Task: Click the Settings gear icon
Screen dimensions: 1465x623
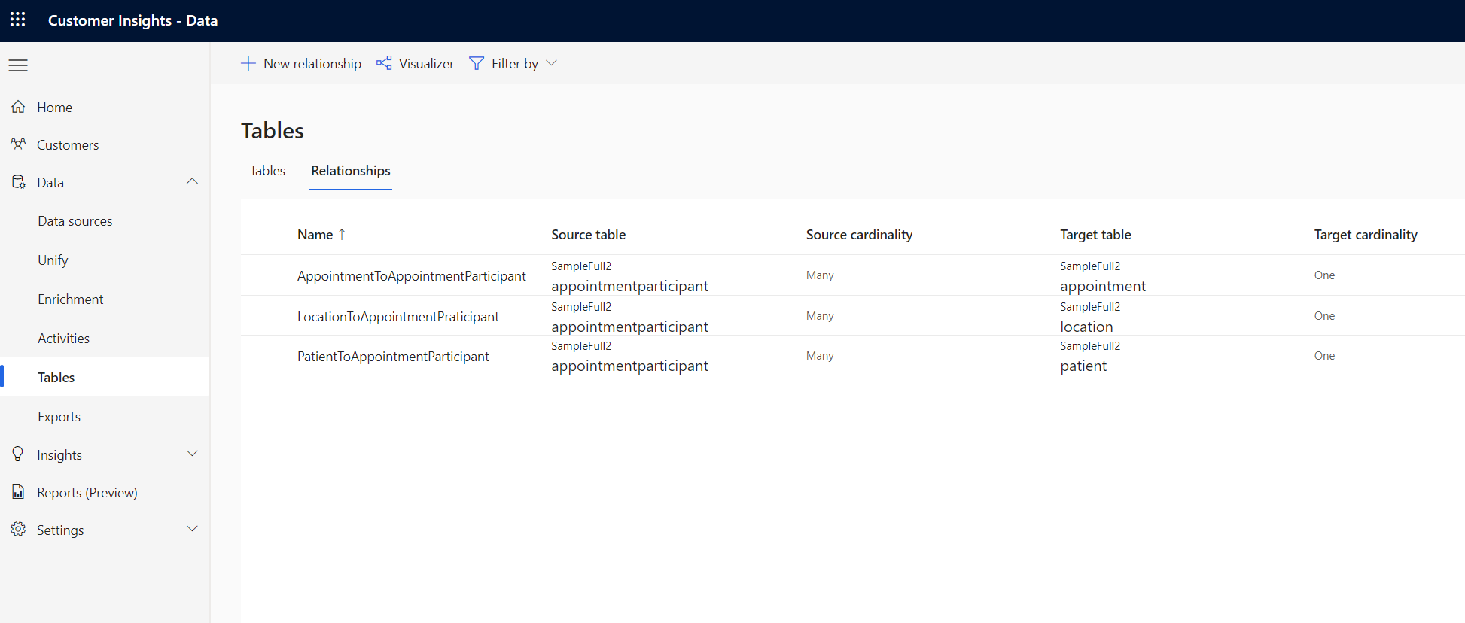Action: [18, 530]
